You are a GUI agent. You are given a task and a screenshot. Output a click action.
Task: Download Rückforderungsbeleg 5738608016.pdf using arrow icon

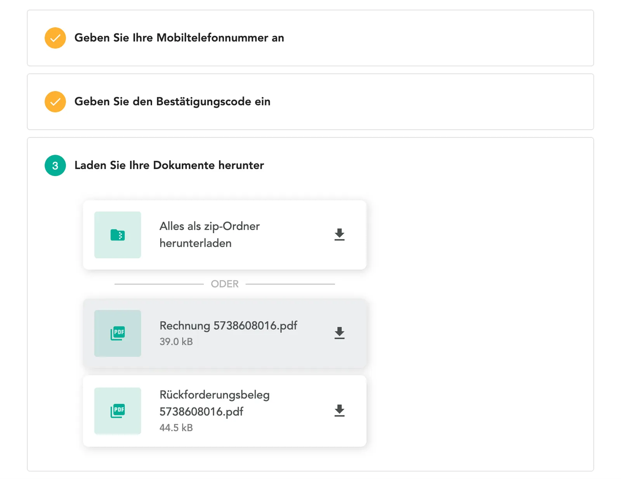click(x=340, y=411)
